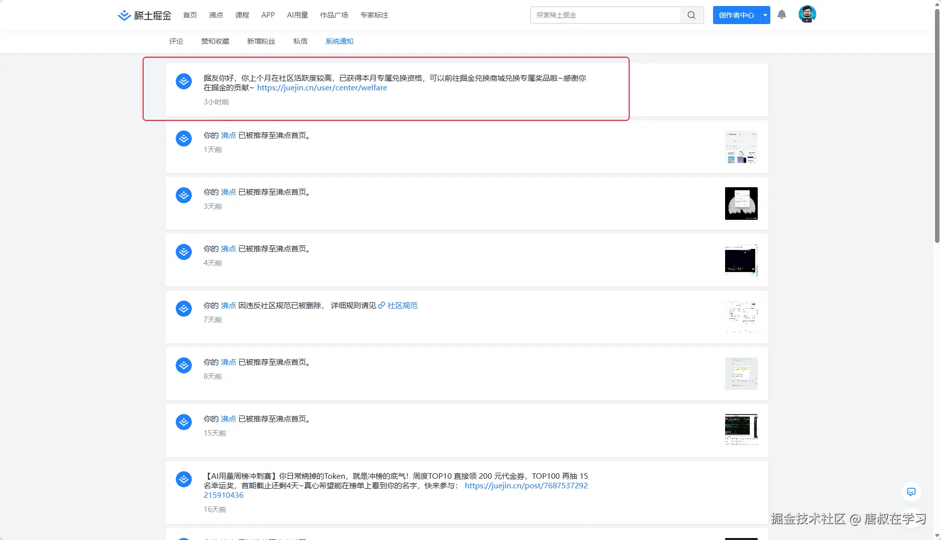Click the avatar icon of the 16天前 notification
This screenshot has height=540, width=941.
point(184,479)
